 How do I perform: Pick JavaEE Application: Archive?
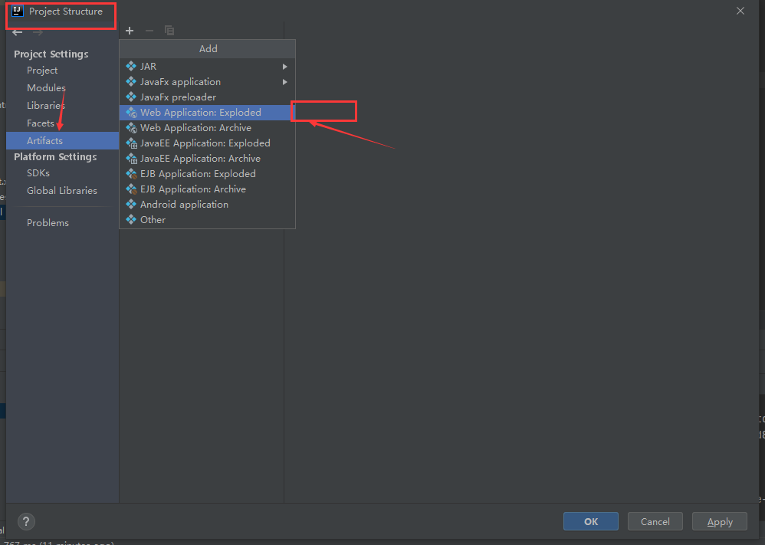tap(208, 159)
